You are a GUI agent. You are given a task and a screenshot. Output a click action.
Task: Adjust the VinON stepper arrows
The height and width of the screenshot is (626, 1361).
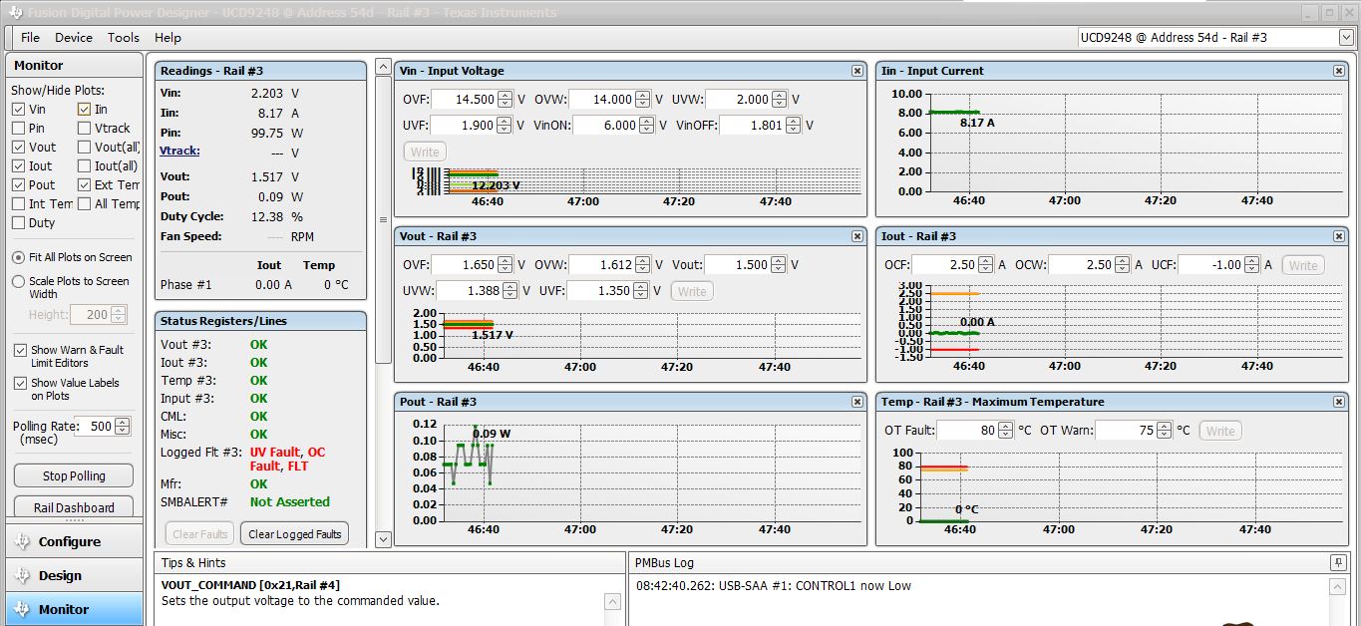point(645,126)
